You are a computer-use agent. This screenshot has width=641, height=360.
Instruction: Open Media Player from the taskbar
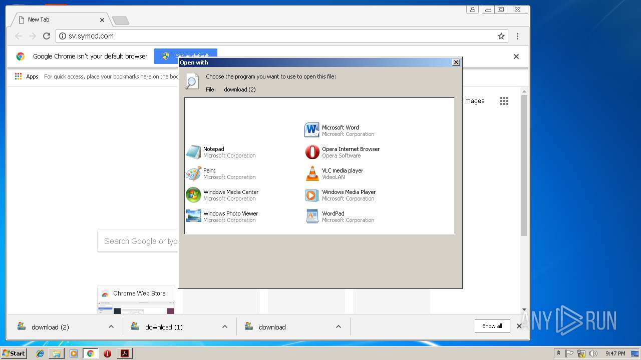pyautogui.click(x=74, y=353)
